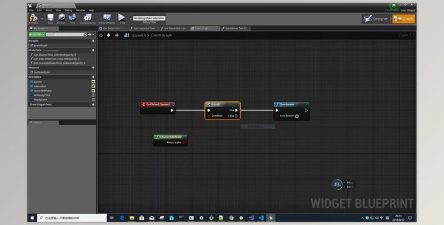Open Class Defaults from the toolbar
This screenshot has width=444, height=225.
point(107,18)
